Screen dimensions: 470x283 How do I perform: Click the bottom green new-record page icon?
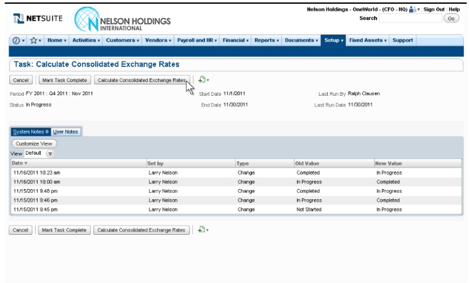pyautogui.click(x=201, y=230)
